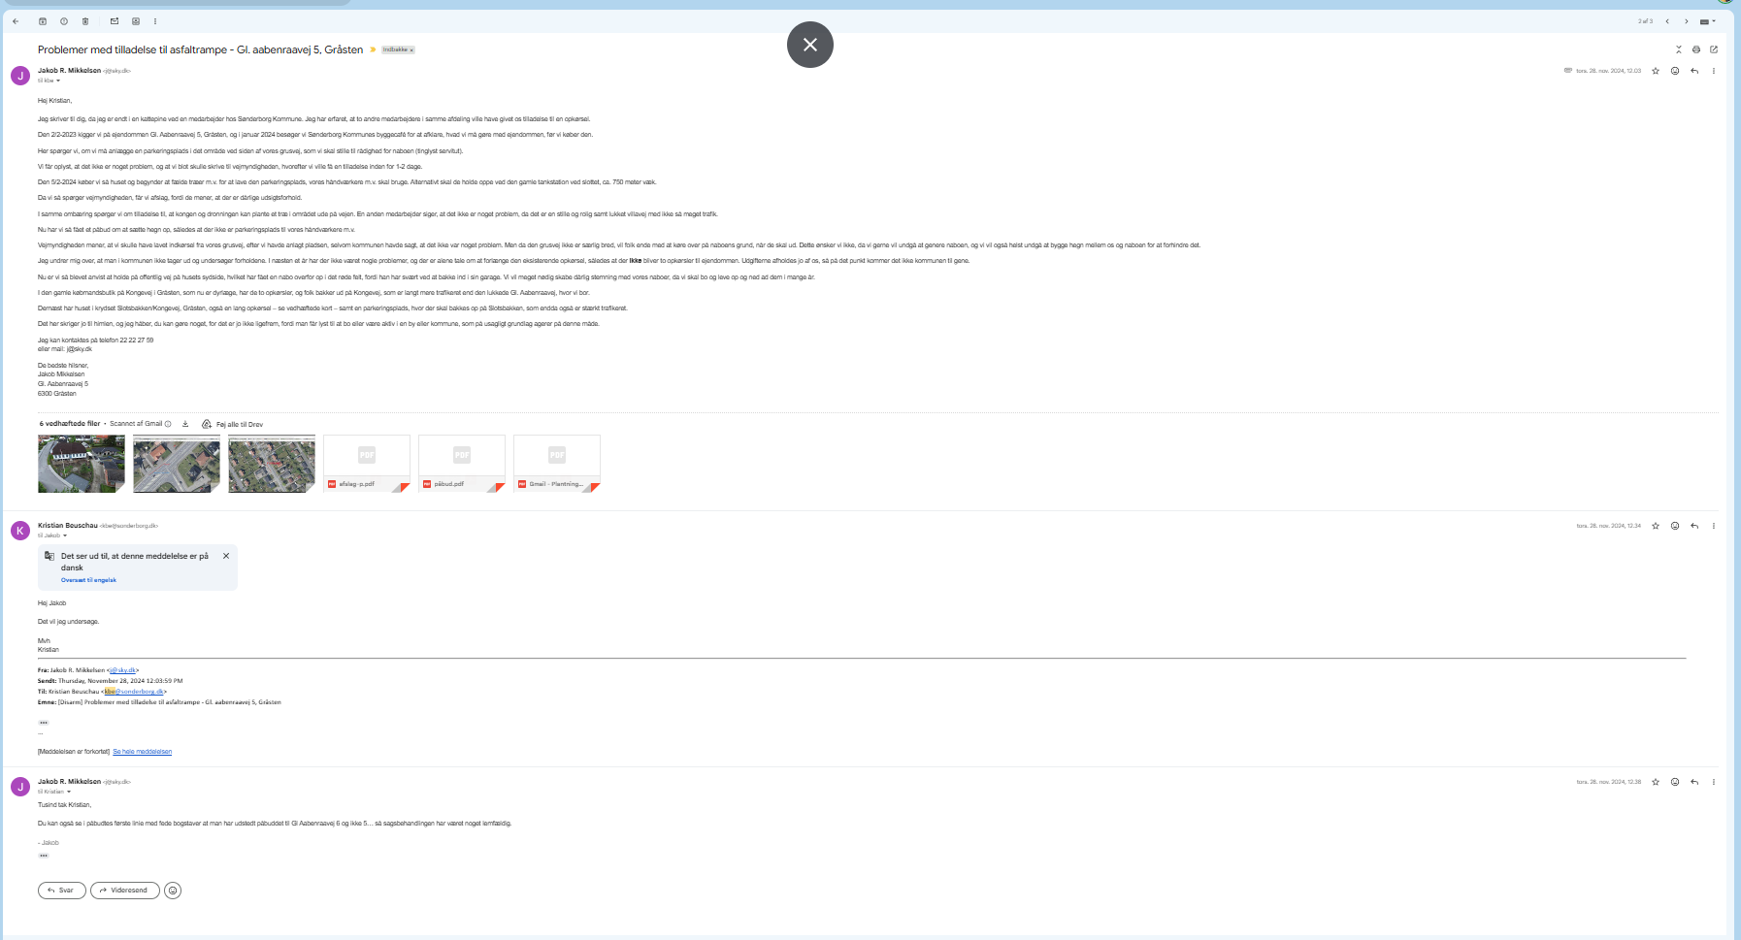
Task: Expand recipient details under Kristian Beuschau
Action: pos(65,535)
